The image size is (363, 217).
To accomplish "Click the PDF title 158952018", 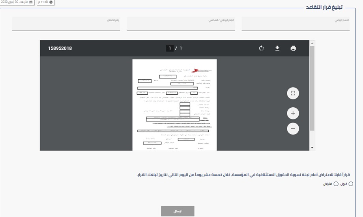I will click(60, 49).
